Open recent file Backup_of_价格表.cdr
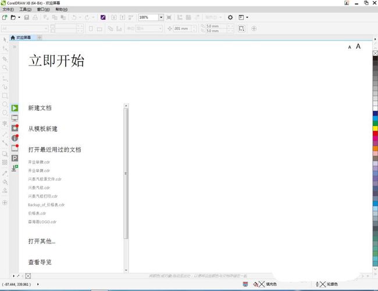 [47, 205]
